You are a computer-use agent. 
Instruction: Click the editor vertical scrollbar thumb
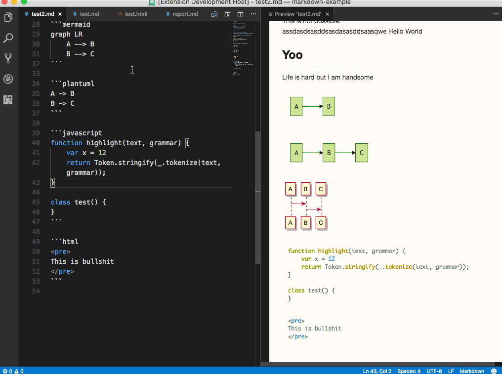tap(258, 197)
